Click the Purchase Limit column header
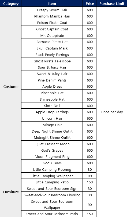Image resolution: width=127 pixels, height=217 pixels. pos(112,3)
